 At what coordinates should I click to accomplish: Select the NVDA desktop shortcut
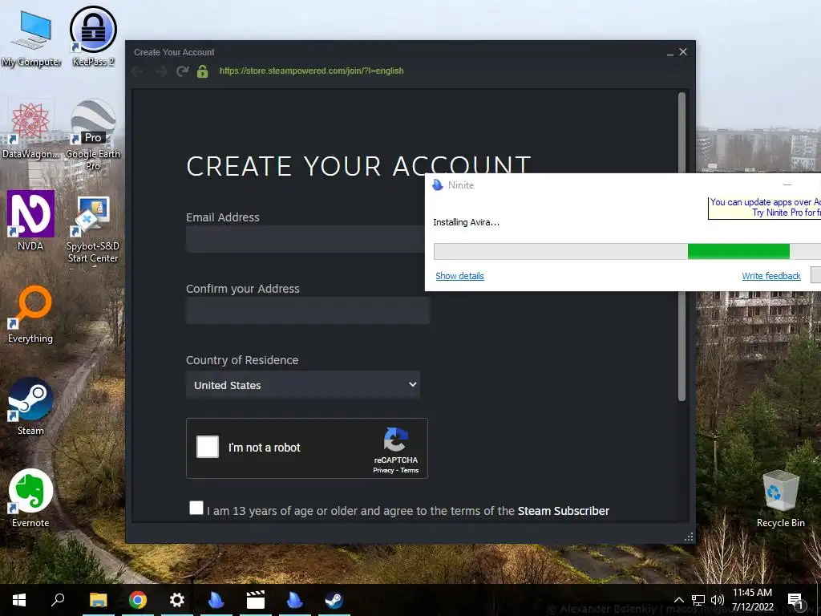(x=30, y=220)
